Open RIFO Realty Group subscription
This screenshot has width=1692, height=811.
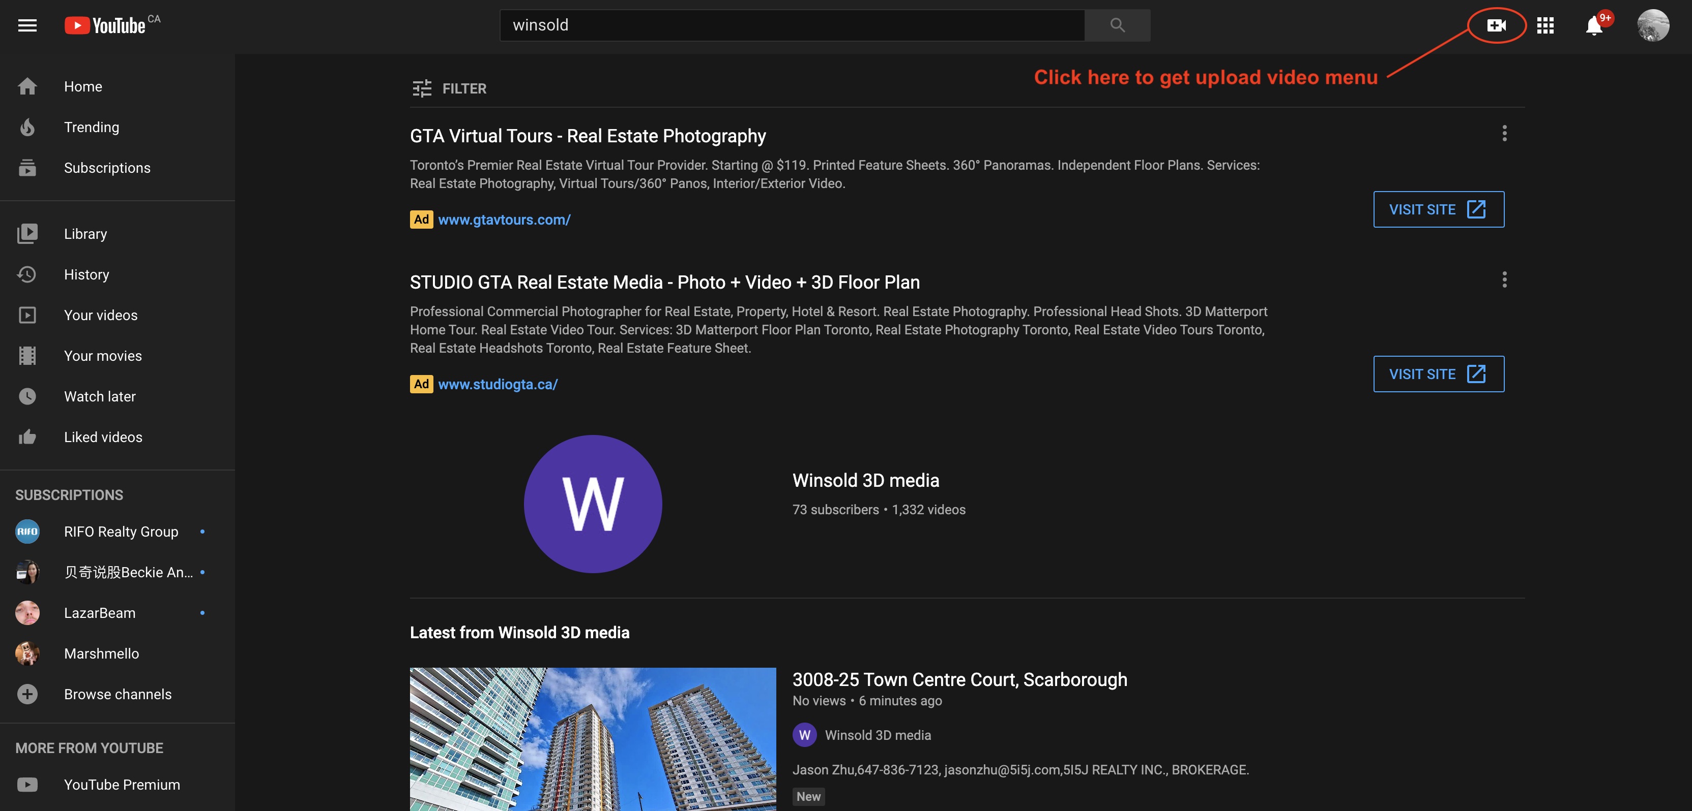click(121, 532)
